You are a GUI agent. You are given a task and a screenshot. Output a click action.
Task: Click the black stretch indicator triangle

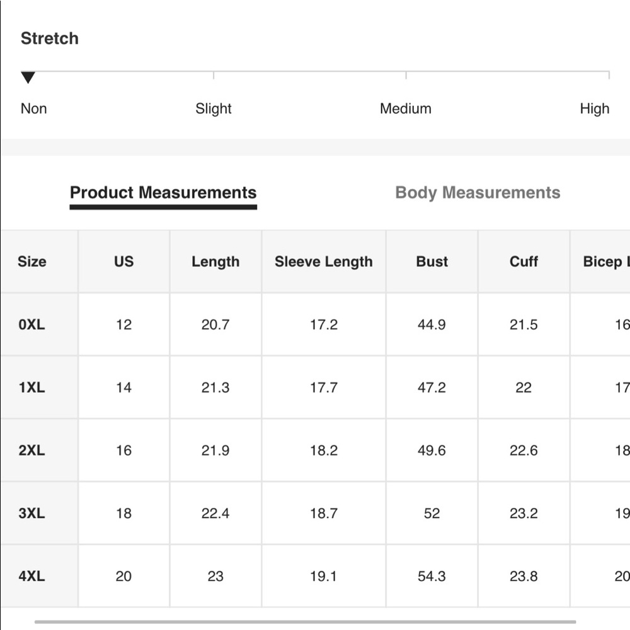tap(28, 77)
